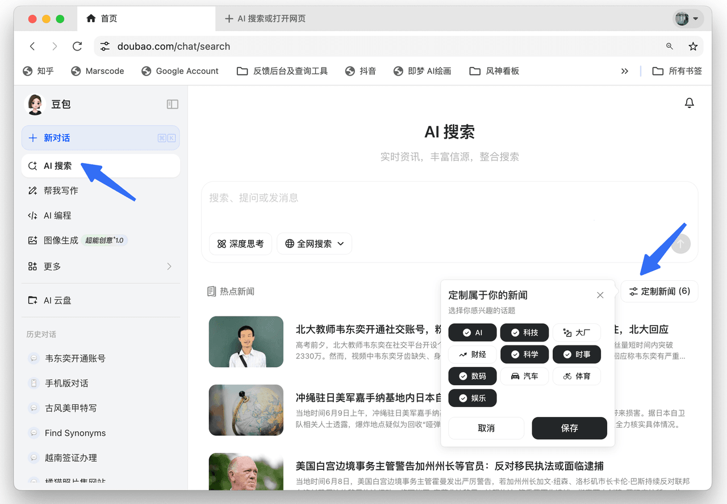The width and height of the screenshot is (727, 504).
Task: Collapse the sidebar panel icon
Action: [172, 104]
